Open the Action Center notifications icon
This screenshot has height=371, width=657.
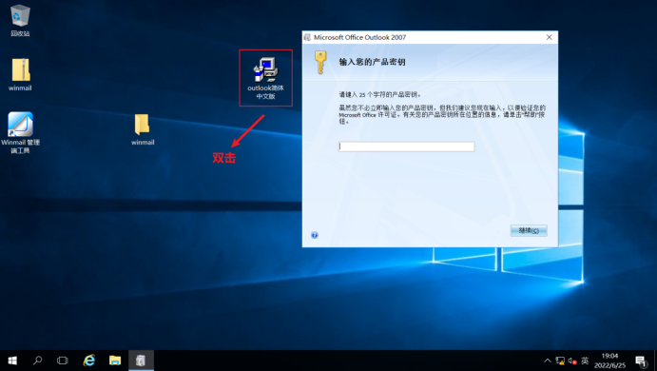[x=640, y=361]
